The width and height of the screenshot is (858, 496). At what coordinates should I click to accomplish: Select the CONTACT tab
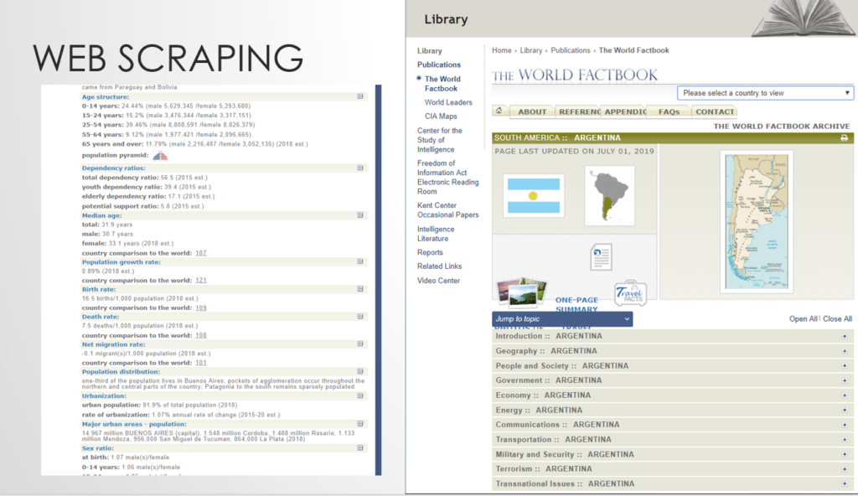[x=714, y=111]
